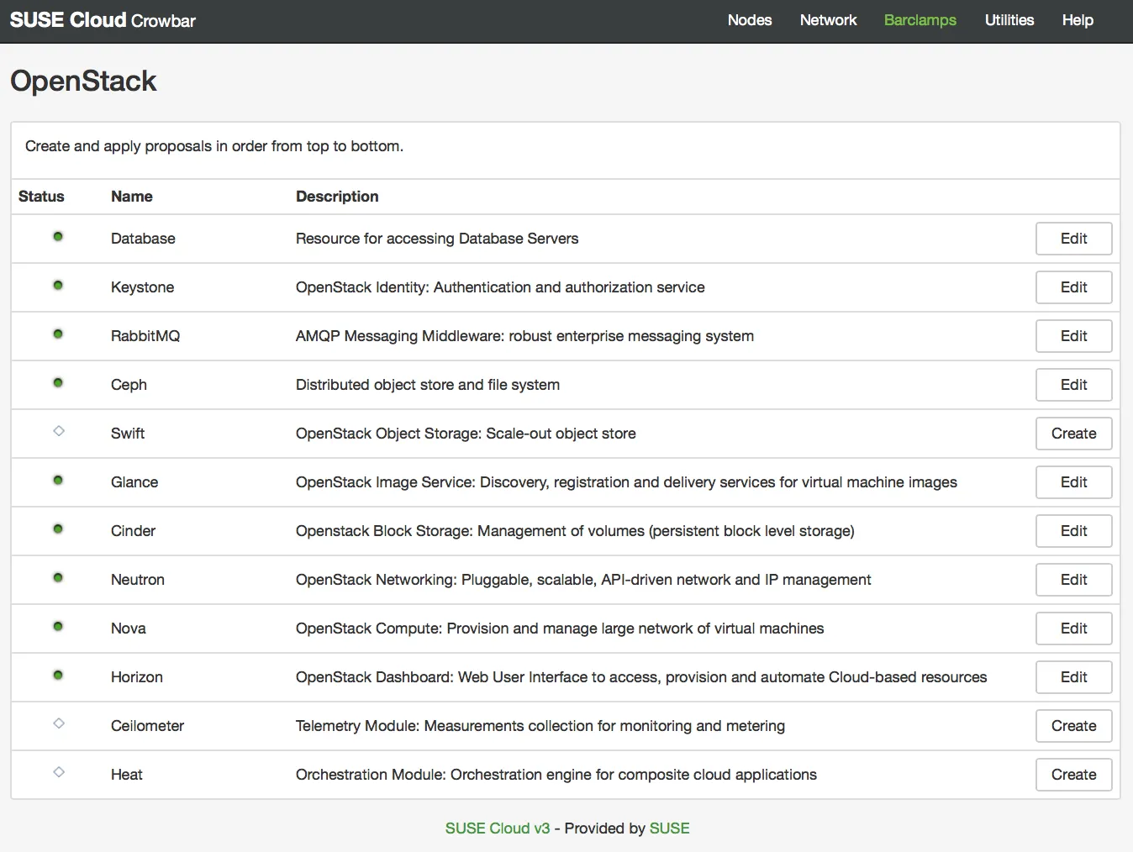Open the Barclamps menu
This screenshot has height=852, width=1133.
920,20
